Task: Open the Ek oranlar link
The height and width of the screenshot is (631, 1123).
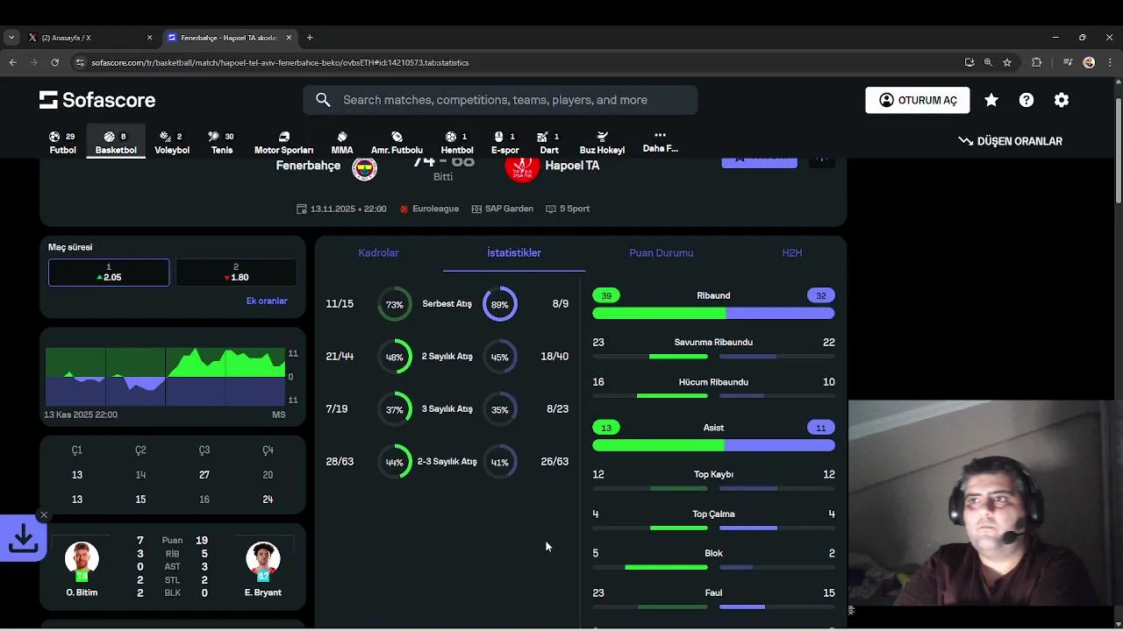Action: [x=267, y=301]
